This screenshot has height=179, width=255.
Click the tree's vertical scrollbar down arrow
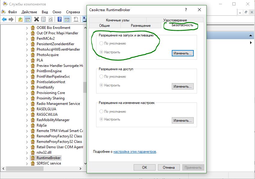point(85,163)
